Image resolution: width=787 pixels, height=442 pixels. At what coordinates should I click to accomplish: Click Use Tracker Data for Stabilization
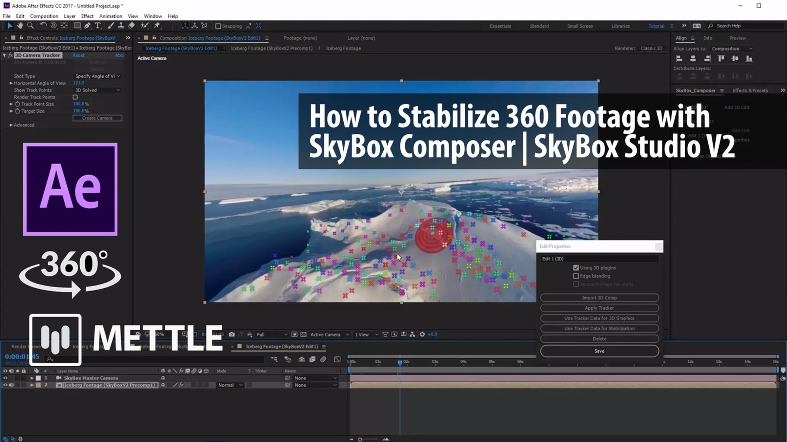[x=599, y=328]
